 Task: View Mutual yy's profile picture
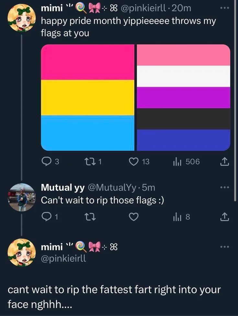pos(22,197)
